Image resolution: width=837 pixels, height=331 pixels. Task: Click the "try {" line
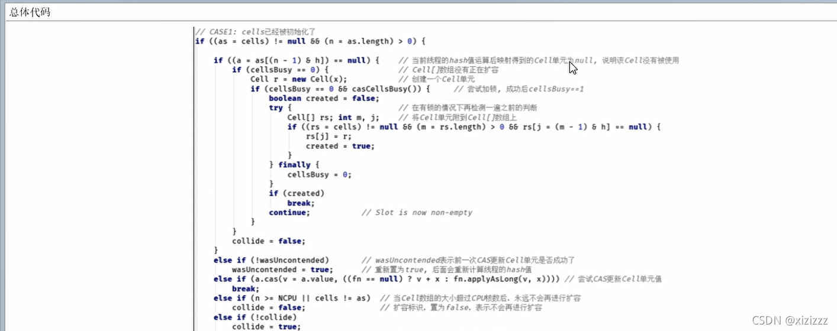pos(280,108)
